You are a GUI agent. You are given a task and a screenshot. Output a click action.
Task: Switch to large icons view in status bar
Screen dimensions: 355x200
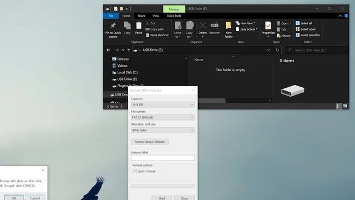[x=344, y=106]
